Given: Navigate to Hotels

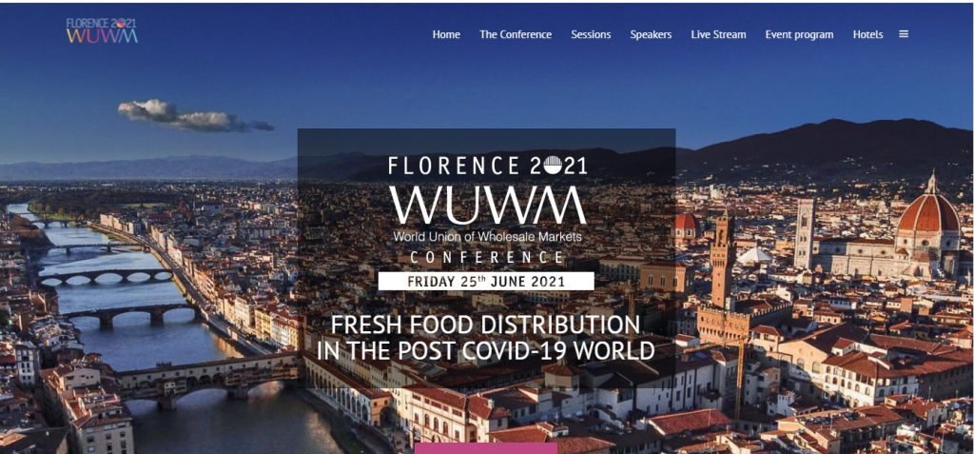Looking at the screenshot, I should (867, 35).
